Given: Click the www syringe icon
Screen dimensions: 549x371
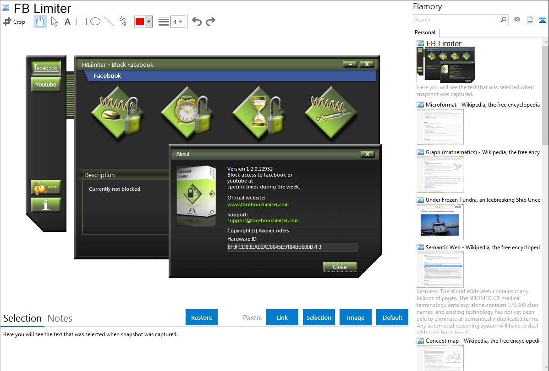Looking at the screenshot, I should point(331,113).
